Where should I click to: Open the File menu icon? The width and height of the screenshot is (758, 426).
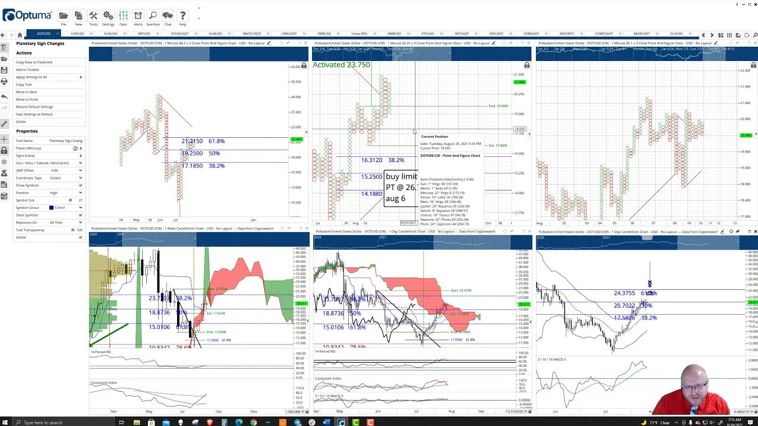[x=63, y=16]
